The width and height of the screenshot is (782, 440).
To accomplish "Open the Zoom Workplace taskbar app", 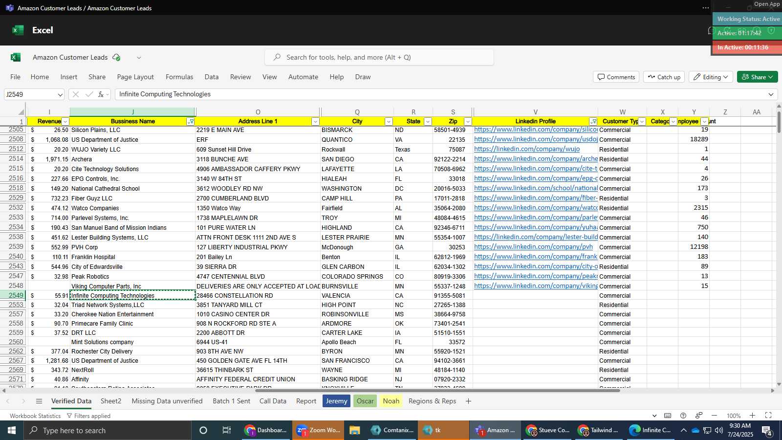I will click(318, 430).
